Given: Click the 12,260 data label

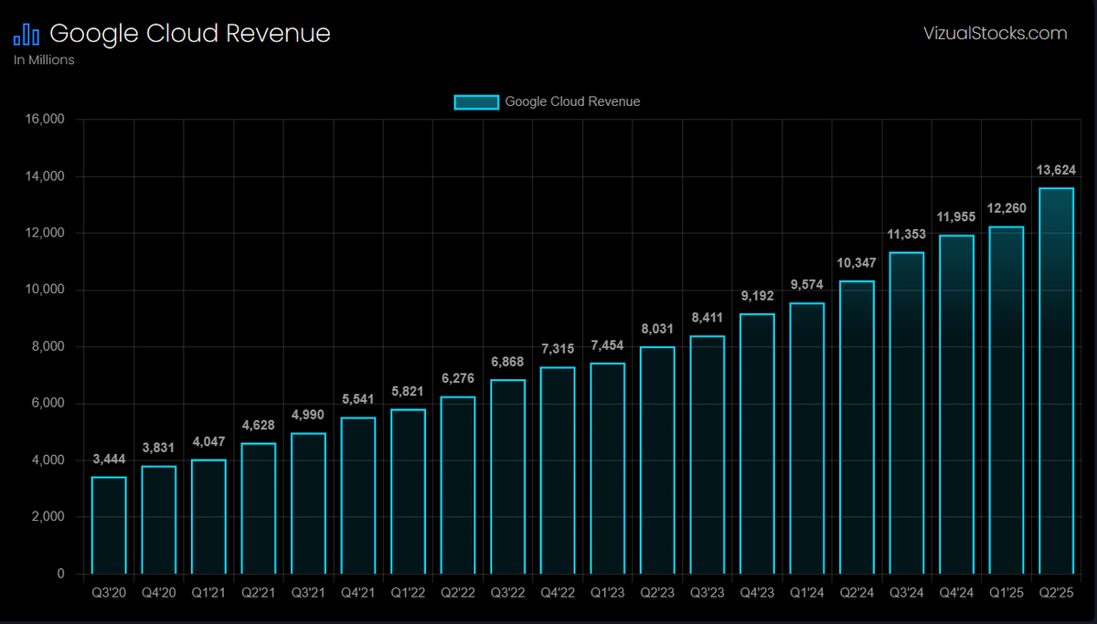Looking at the screenshot, I should pyautogui.click(x=1006, y=208).
